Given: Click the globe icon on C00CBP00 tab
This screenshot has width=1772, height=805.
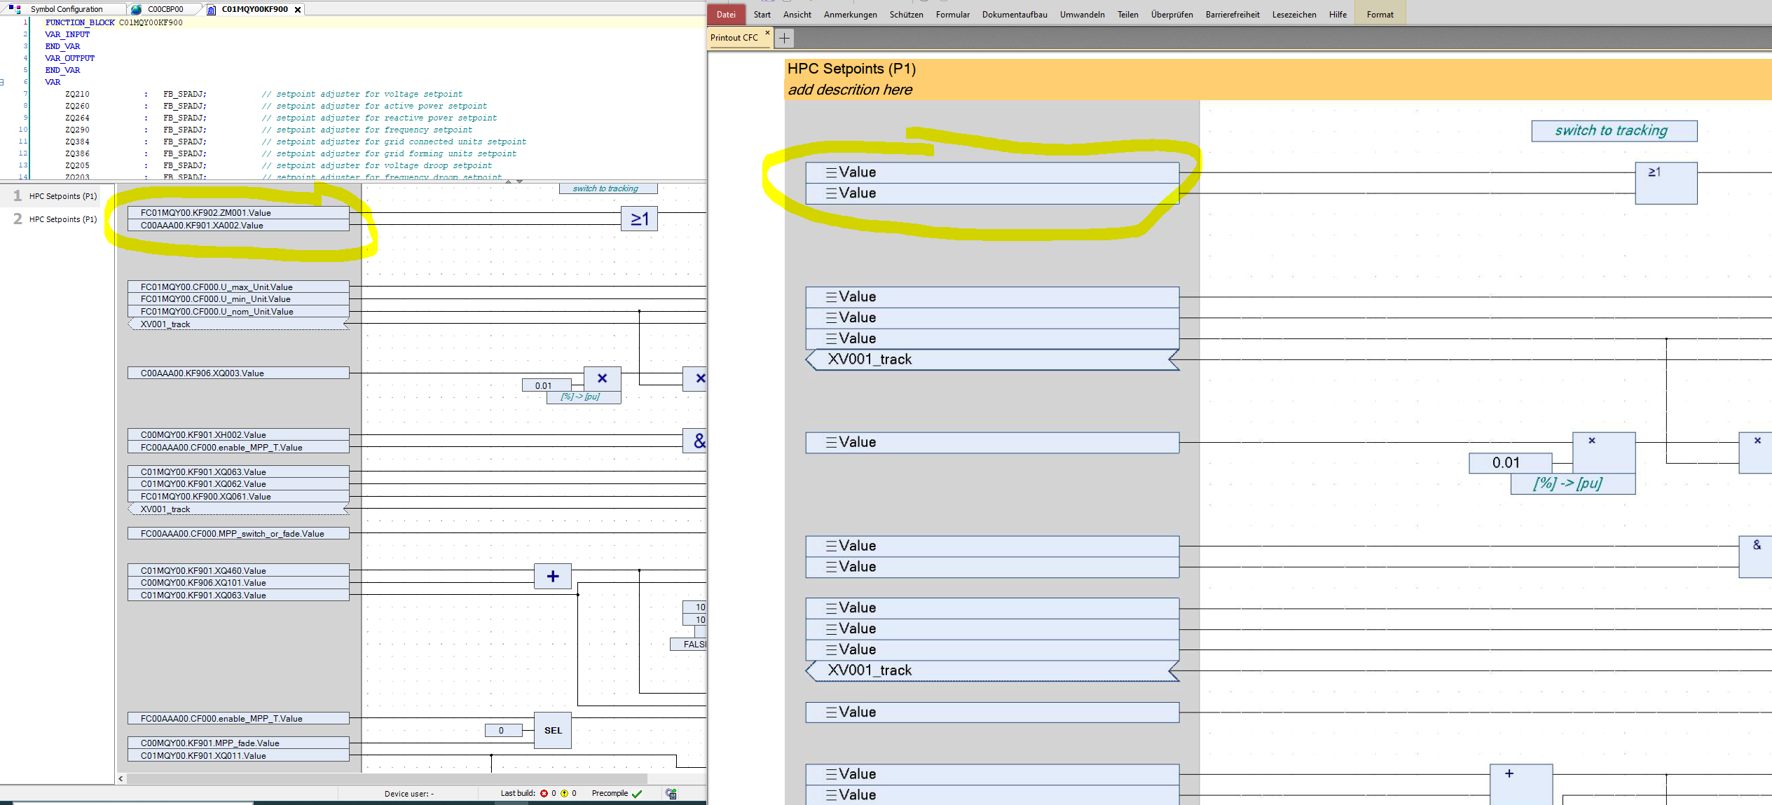Looking at the screenshot, I should pos(137,9).
